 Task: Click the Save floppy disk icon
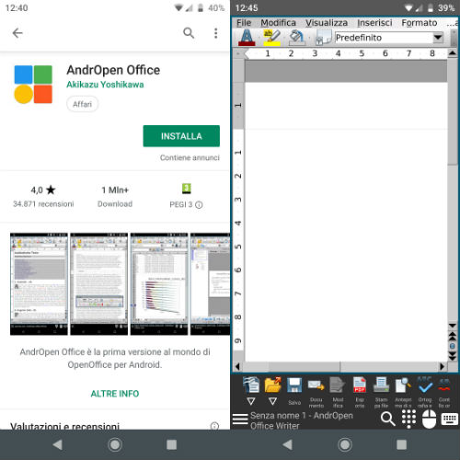coord(294,385)
